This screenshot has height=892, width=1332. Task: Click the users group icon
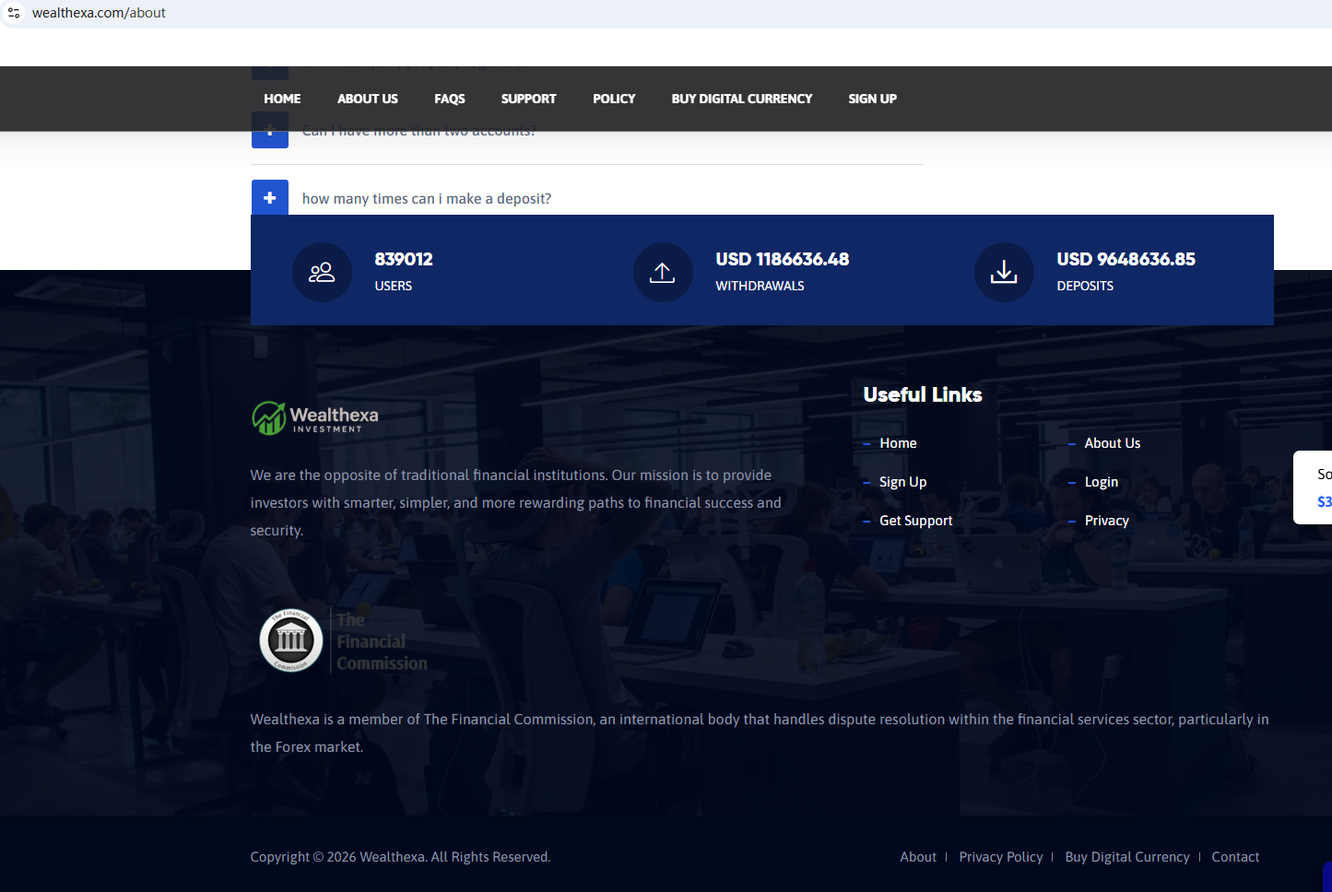coord(322,272)
